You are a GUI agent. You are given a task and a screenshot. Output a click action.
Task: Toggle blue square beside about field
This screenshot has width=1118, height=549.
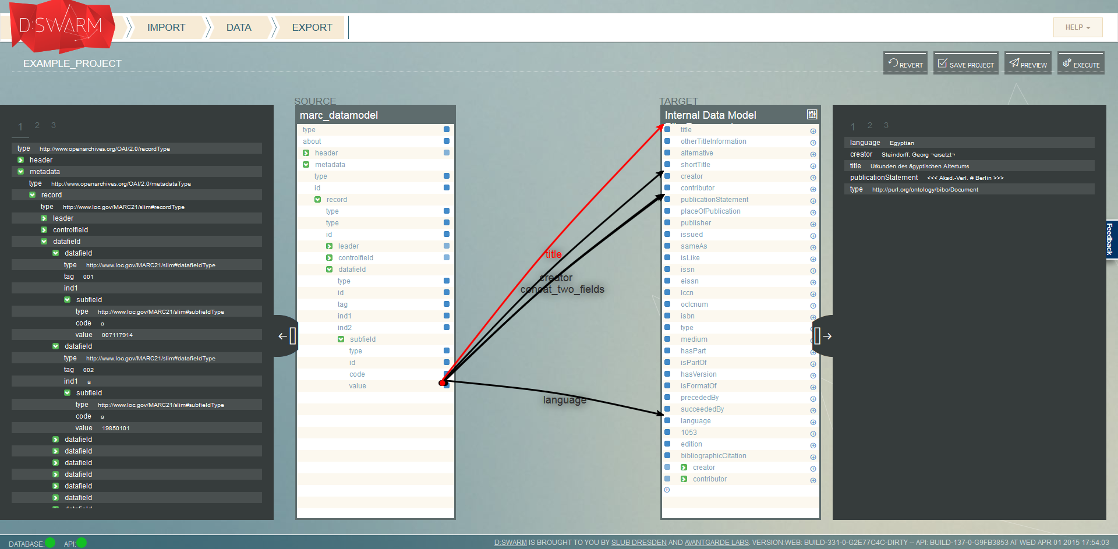pos(446,141)
